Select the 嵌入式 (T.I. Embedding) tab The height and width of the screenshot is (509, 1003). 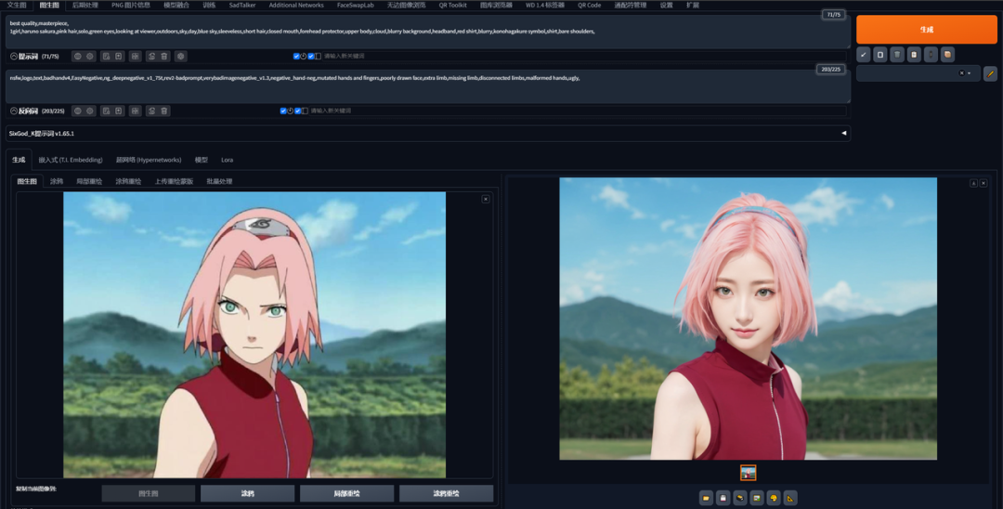[x=71, y=160]
